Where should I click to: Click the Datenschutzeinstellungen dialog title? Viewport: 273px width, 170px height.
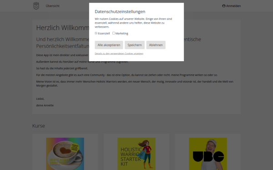pos(120,12)
